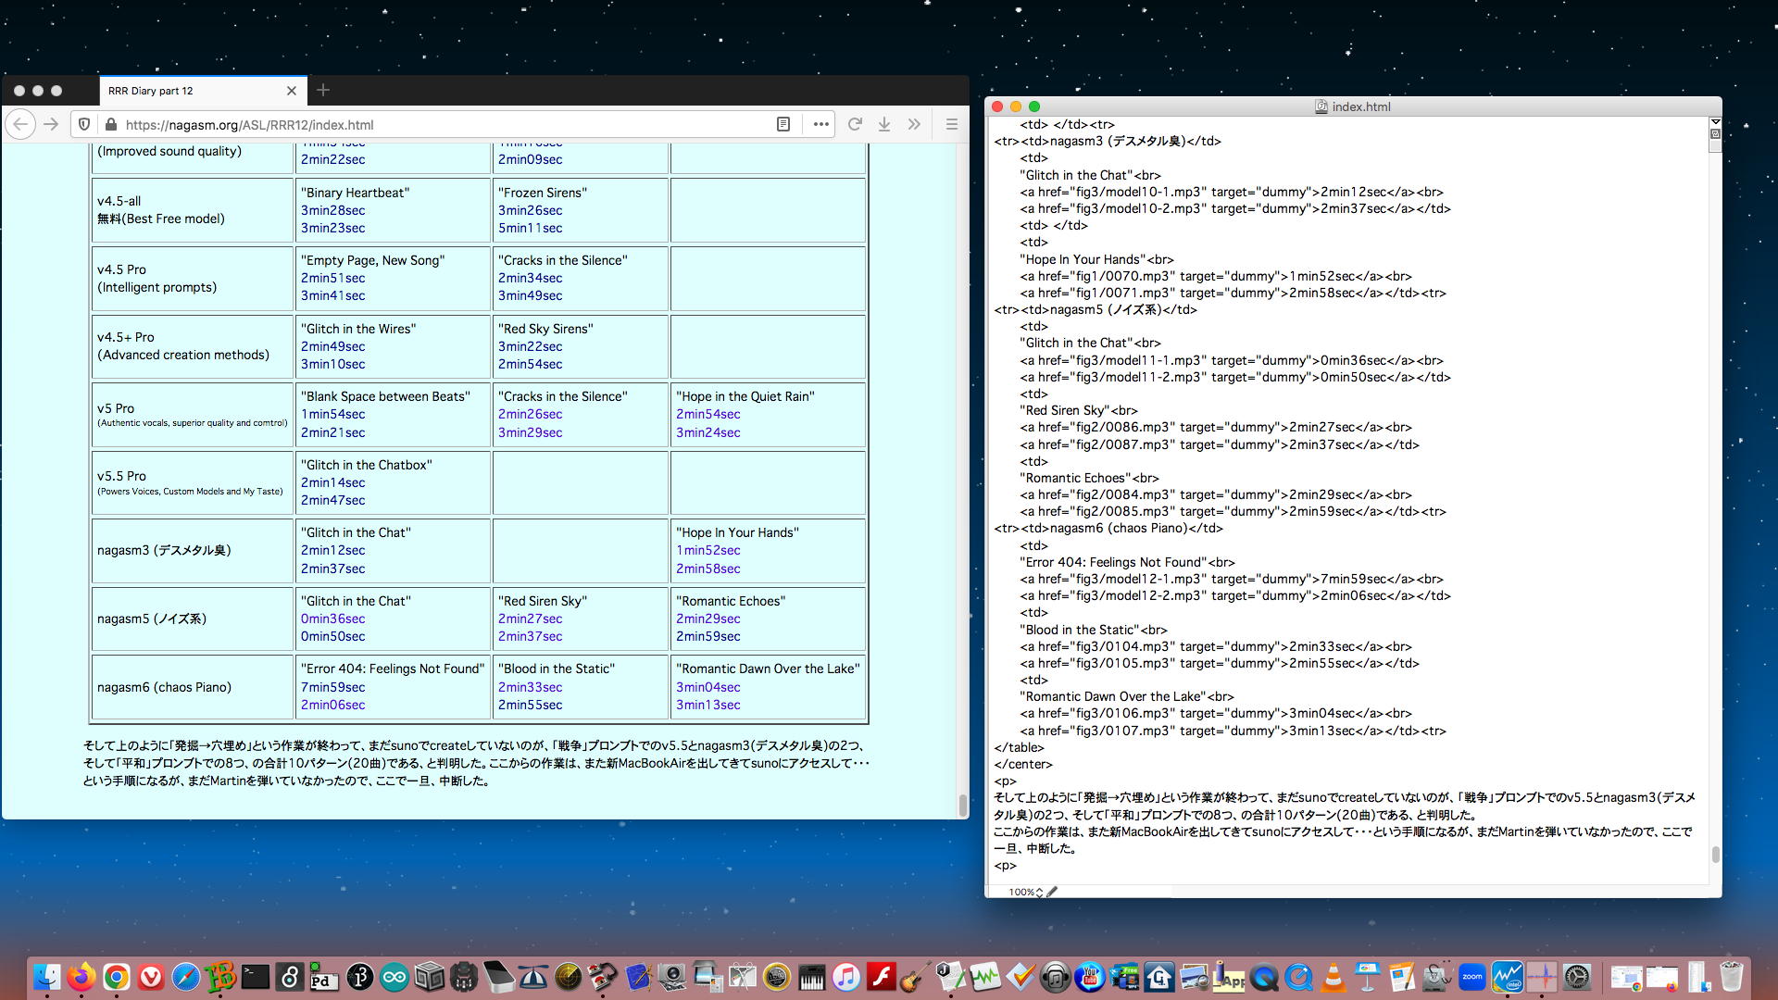The image size is (1778, 1000).
Task: Click the editor's vertical scrollbar thumb
Action: [1715, 854]
